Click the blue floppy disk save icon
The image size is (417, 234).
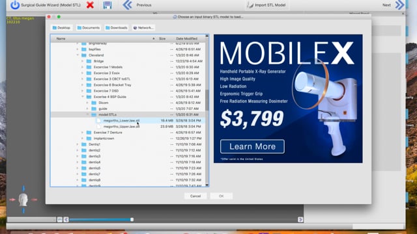pos(108,5)
